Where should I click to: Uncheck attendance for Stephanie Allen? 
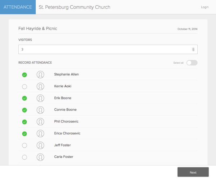click(x=24, y=75)
